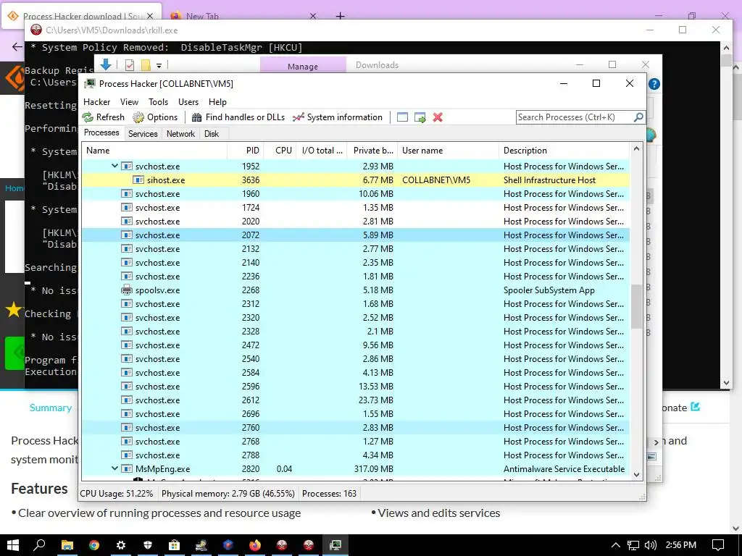The width and height of the screenshot is (742, 556).
Task: Open the Windows Start menu
Action: pos(13,545)
